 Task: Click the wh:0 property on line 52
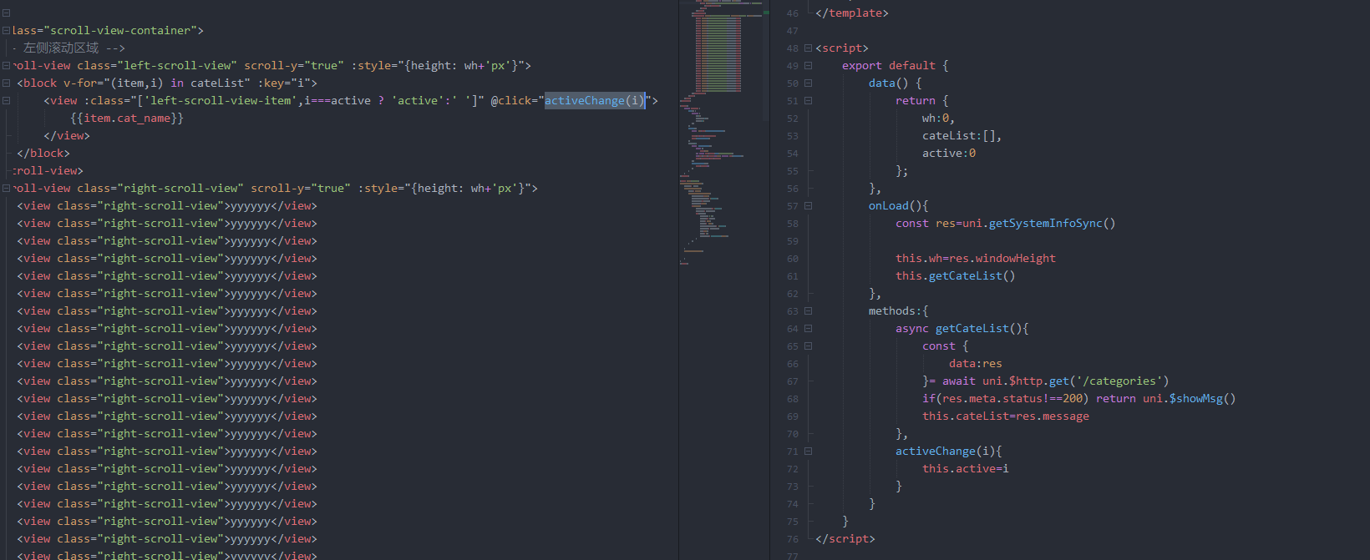[938, 119]
